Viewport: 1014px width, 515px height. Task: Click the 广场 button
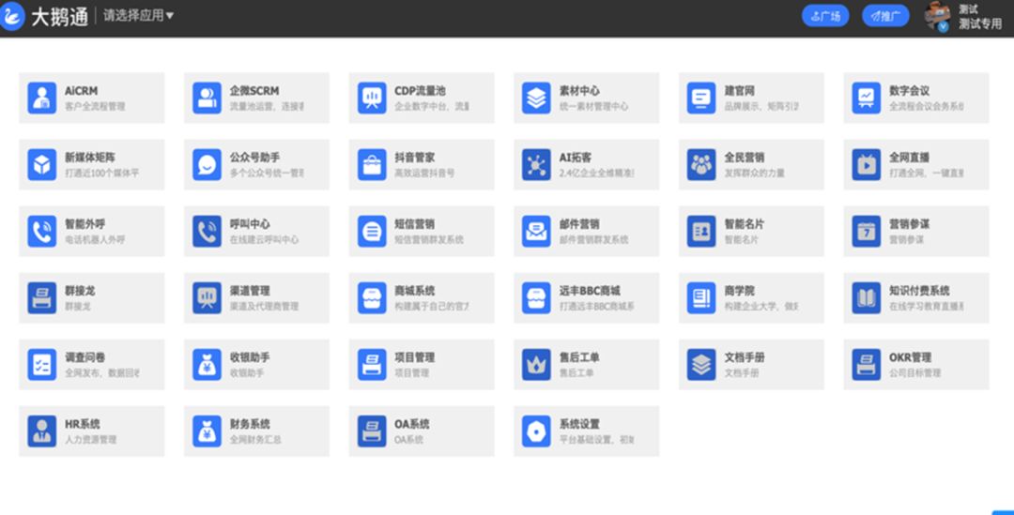(x=825, y=16)
